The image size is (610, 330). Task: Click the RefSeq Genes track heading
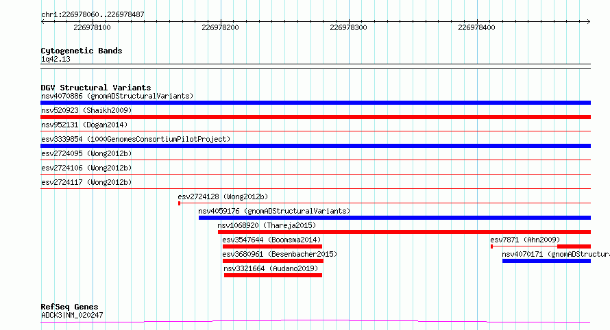click(69, 307)
